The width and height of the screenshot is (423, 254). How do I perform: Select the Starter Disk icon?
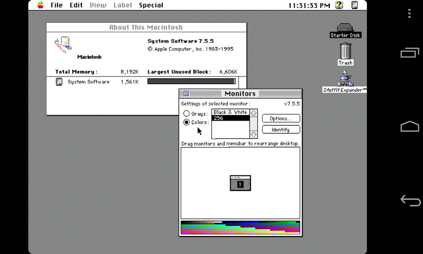pos(345,30)
